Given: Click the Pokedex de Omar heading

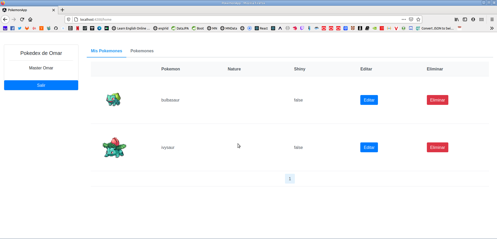Looking at the screenshot, I should click(41, 53).
